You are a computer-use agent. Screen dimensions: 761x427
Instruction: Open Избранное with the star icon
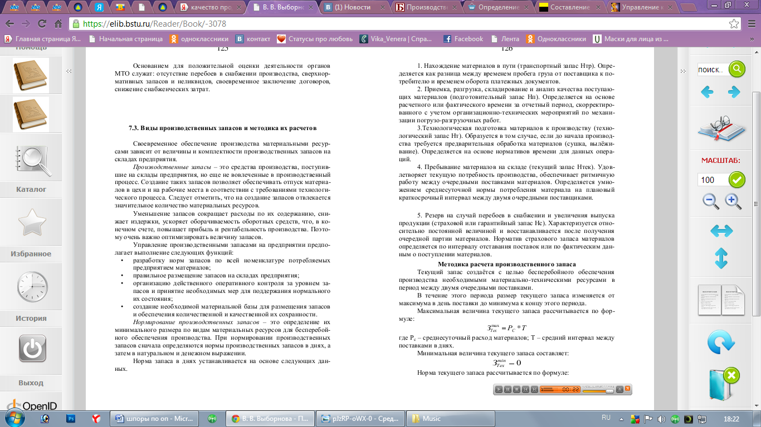point(32,222)
